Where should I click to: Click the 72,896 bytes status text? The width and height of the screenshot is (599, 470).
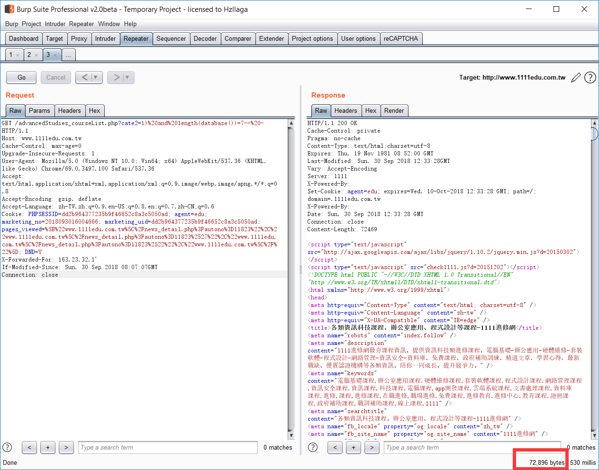[547, 462]
